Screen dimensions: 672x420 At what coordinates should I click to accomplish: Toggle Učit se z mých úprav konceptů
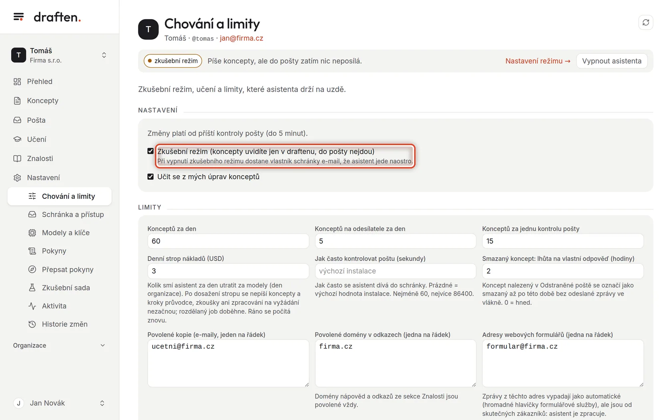point(150,177)
